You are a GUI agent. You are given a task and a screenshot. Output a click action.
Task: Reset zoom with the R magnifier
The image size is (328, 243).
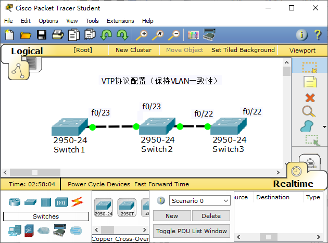tap(158, 35)
